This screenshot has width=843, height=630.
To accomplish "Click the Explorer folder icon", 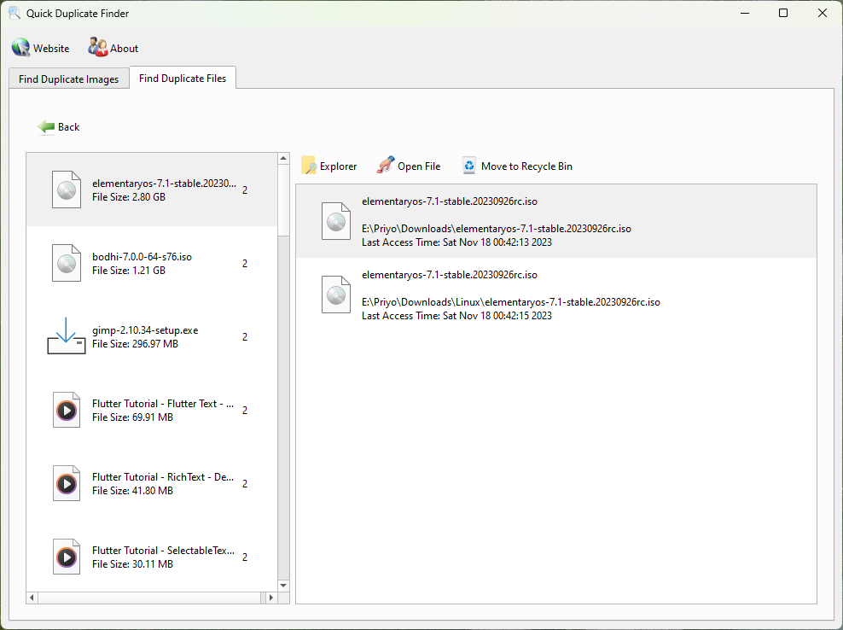I will coord(309,166).
